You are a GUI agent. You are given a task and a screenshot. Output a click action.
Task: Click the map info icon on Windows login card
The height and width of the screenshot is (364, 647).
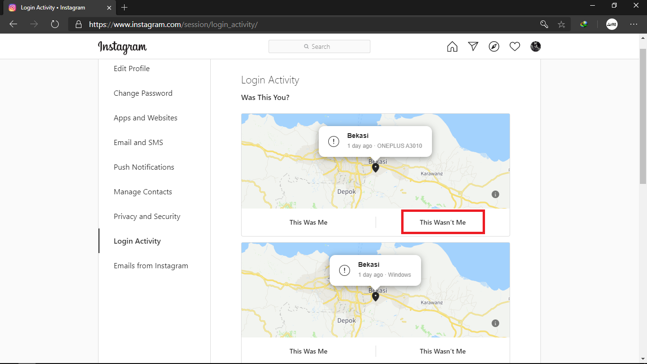pos(495,323)
